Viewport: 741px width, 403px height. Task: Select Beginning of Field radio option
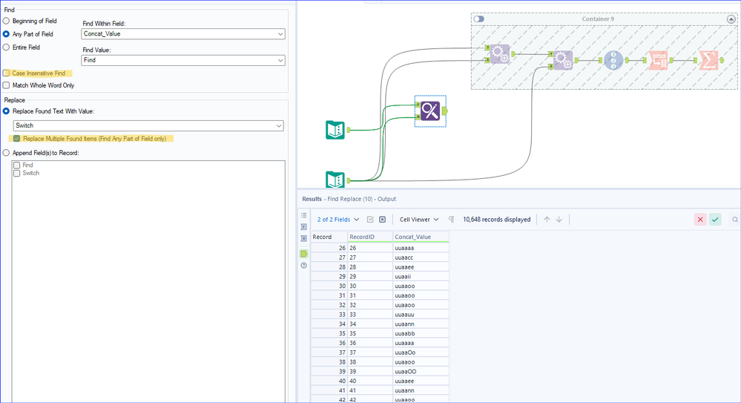point(6,21)
